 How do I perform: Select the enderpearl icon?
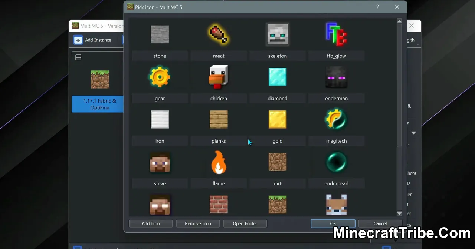[336, 162]
